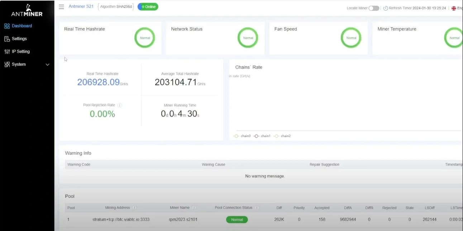
Task: Toggle the Locate Miner switch
Action: [374, 8]
